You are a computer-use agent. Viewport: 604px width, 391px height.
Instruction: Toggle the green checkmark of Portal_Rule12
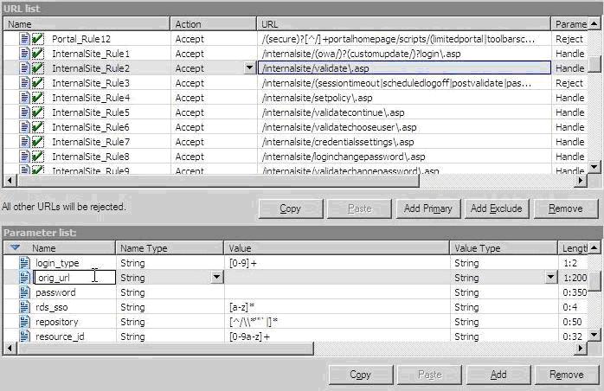[38, 39]
